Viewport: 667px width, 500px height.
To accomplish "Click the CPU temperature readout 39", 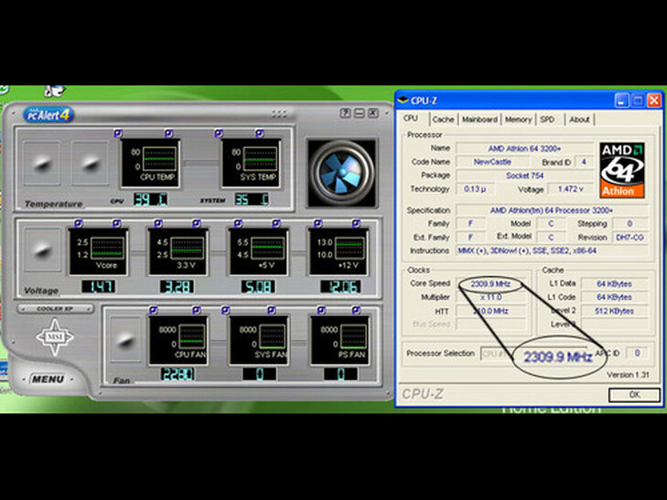I will point(150,199).
